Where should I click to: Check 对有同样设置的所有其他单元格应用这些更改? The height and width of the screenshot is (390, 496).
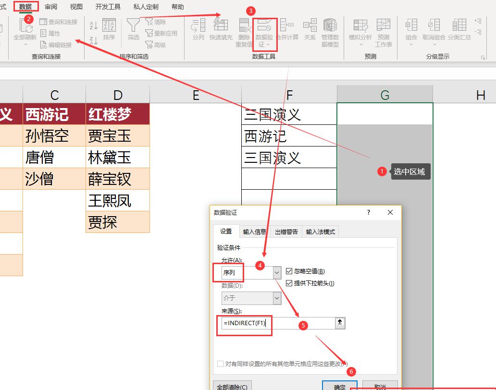(x=221, y=364)
